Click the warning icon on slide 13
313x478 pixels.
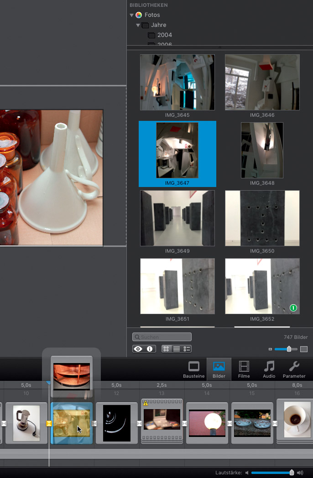146,403
